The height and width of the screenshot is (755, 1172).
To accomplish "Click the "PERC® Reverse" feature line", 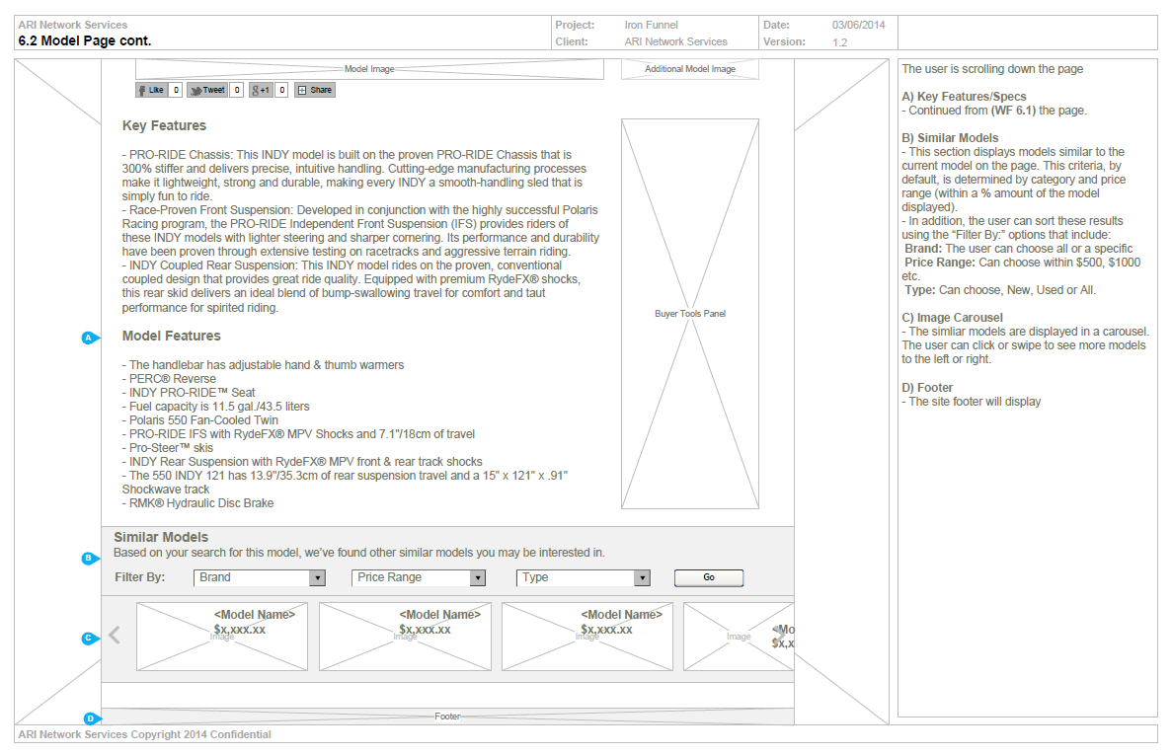I will (x=169, y=379).
